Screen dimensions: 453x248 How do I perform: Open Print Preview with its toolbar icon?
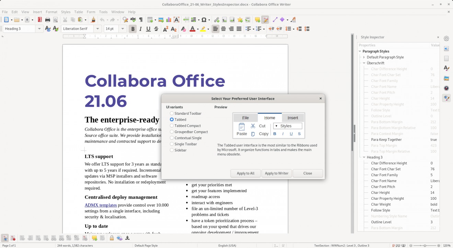55,20
